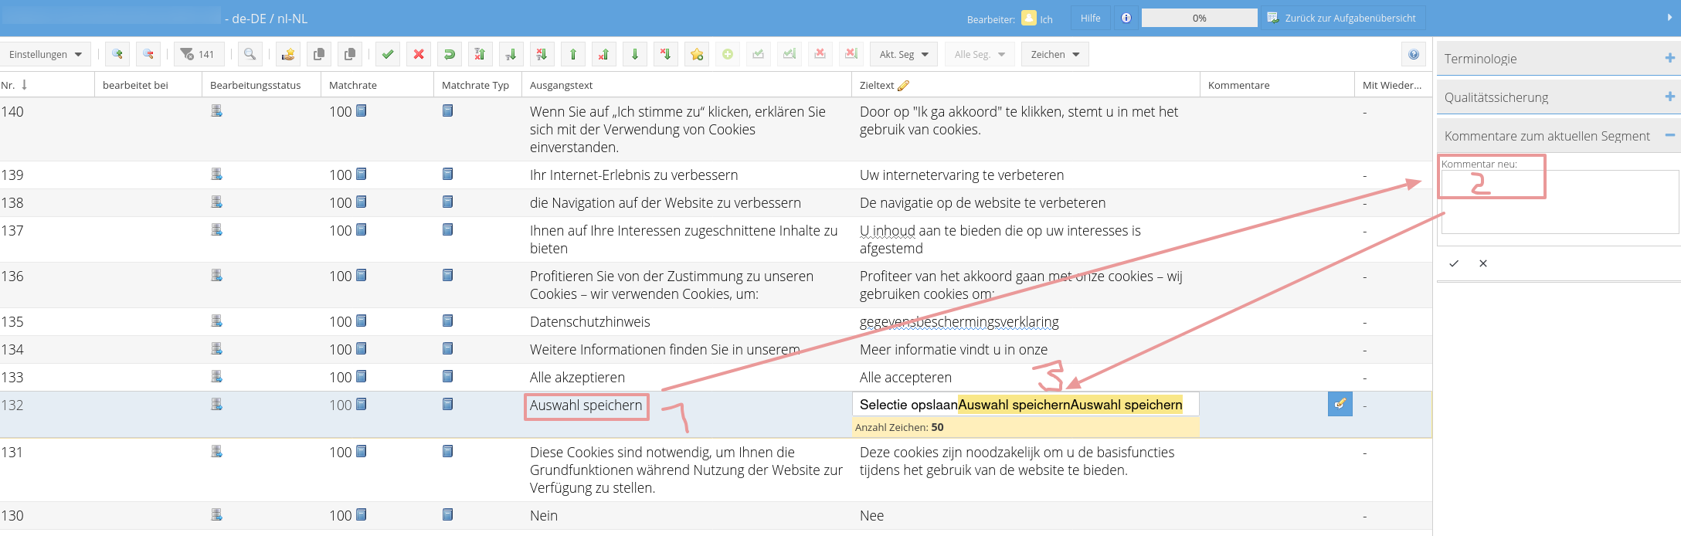Image resolution: width=1681 pixels, height=536 pixels.
Task: Save segment with the green checkmark icon
Action: 388,54
